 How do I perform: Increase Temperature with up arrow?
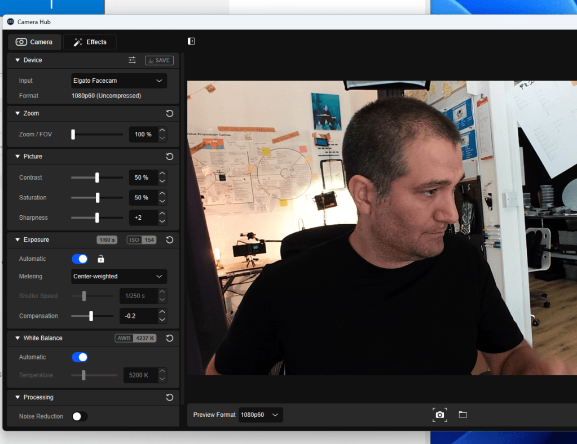point(162,371)
